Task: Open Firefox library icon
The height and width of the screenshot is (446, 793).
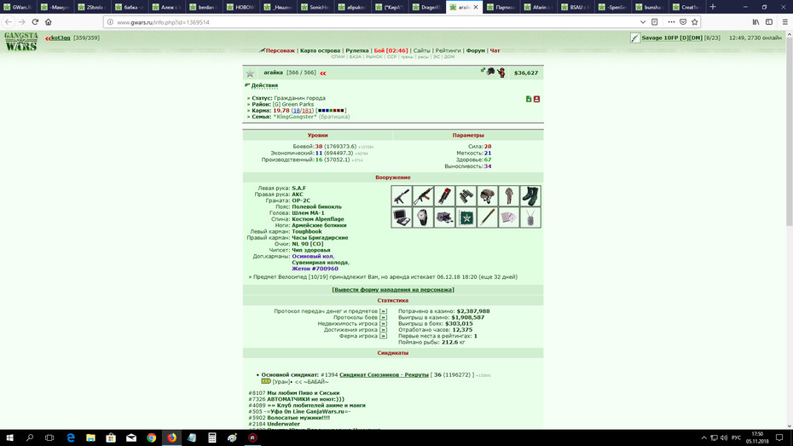Action: pyautogui.click(x=755, y=21)
